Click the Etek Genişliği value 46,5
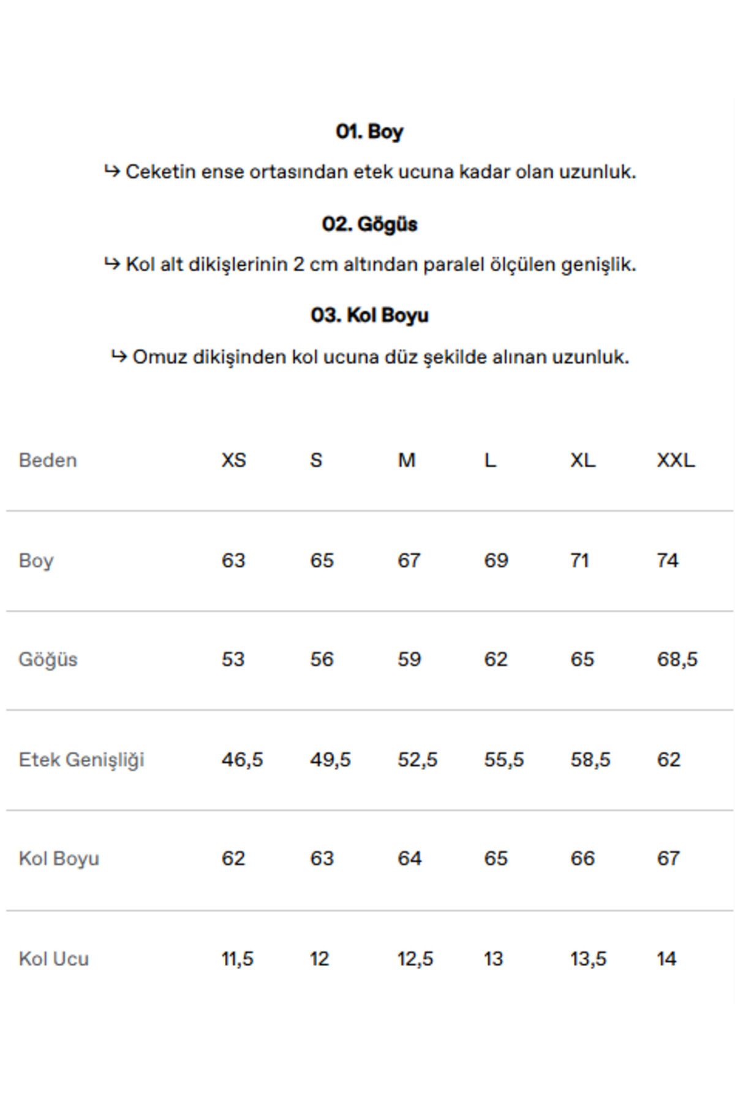The image size is (735, 1102). [242, 759]
